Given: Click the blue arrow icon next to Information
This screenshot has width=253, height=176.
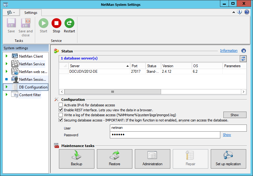Looking at the screenshot, I should pos(243,51).
